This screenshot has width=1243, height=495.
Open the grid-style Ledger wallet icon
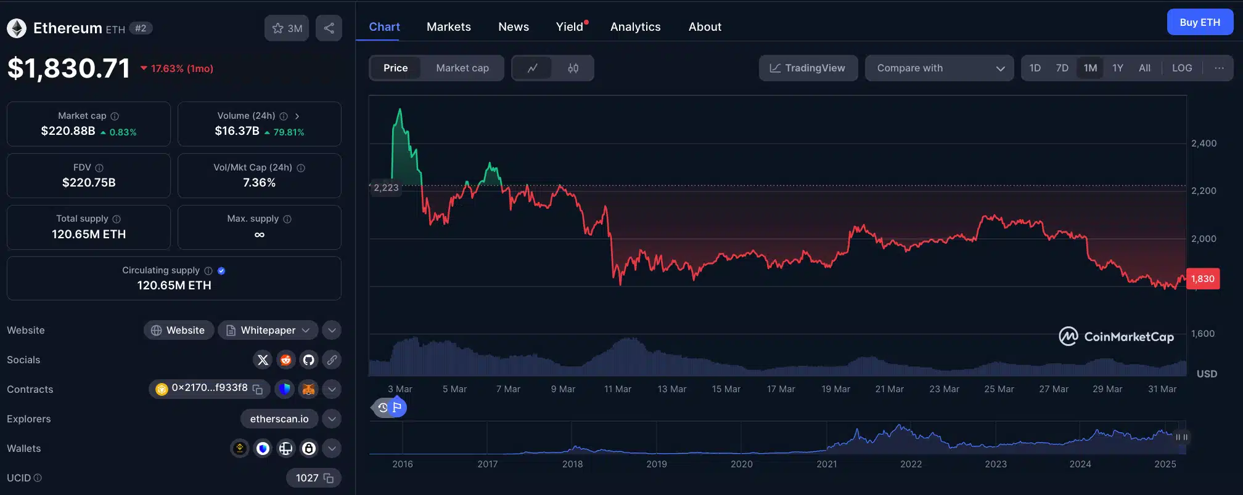pos(285,449)
